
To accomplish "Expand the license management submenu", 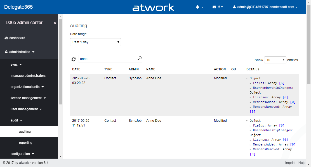I will [x=28, y=98].
